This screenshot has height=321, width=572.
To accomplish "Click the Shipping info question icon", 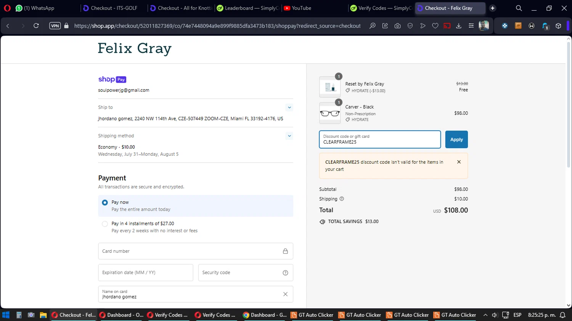I will (342, 199).
